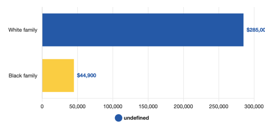Click the yellow Black family bar
The height and width of the screenshot is (132, 265).
point(58,76)
